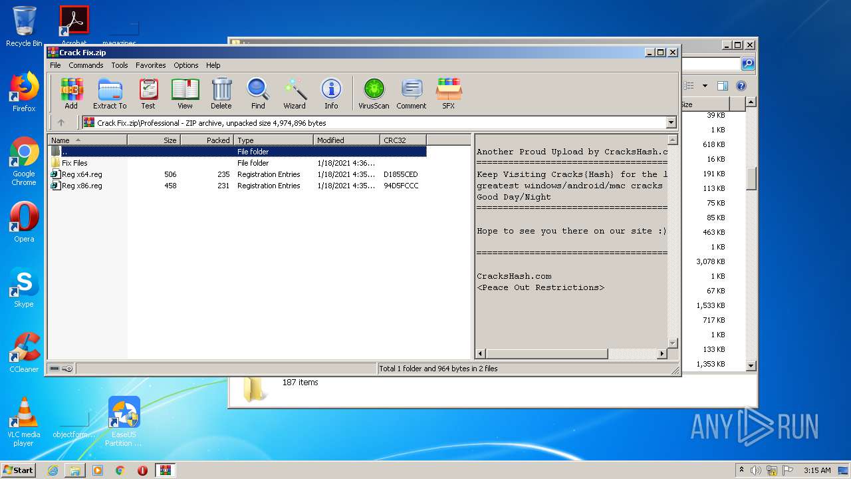The width and height of the screenshot is (851, 479).
Task: Open the taskbar file explorer icon
Action: pyautogui.click(x=75, y=470)
